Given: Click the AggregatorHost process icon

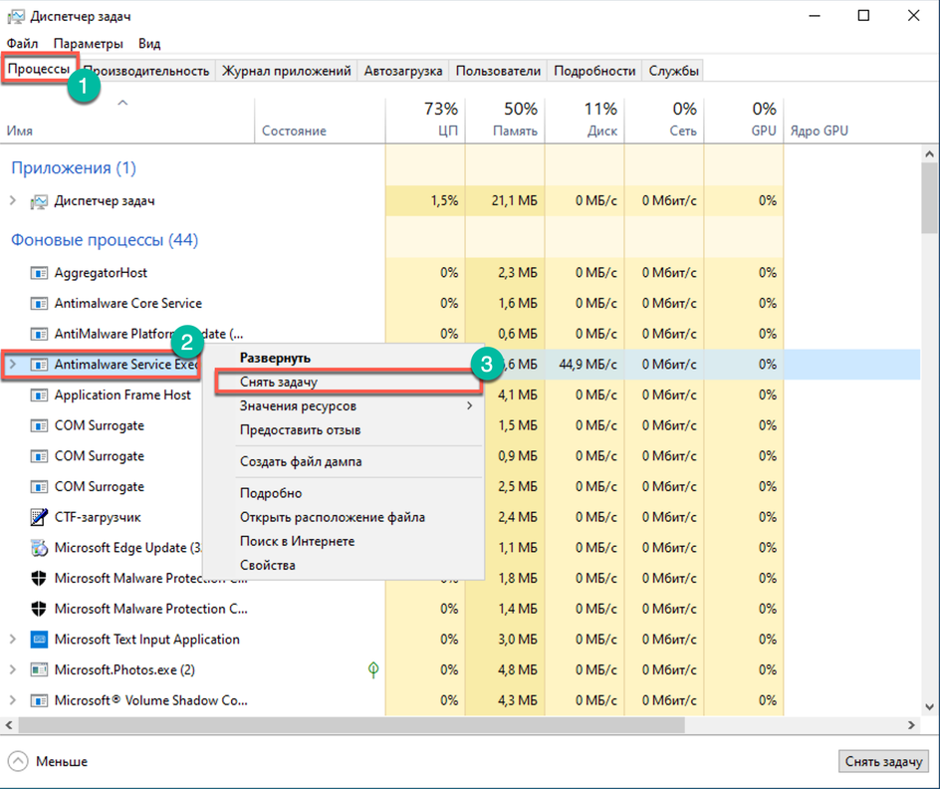Looking at the screenshot, I should (x=39, y=273).
